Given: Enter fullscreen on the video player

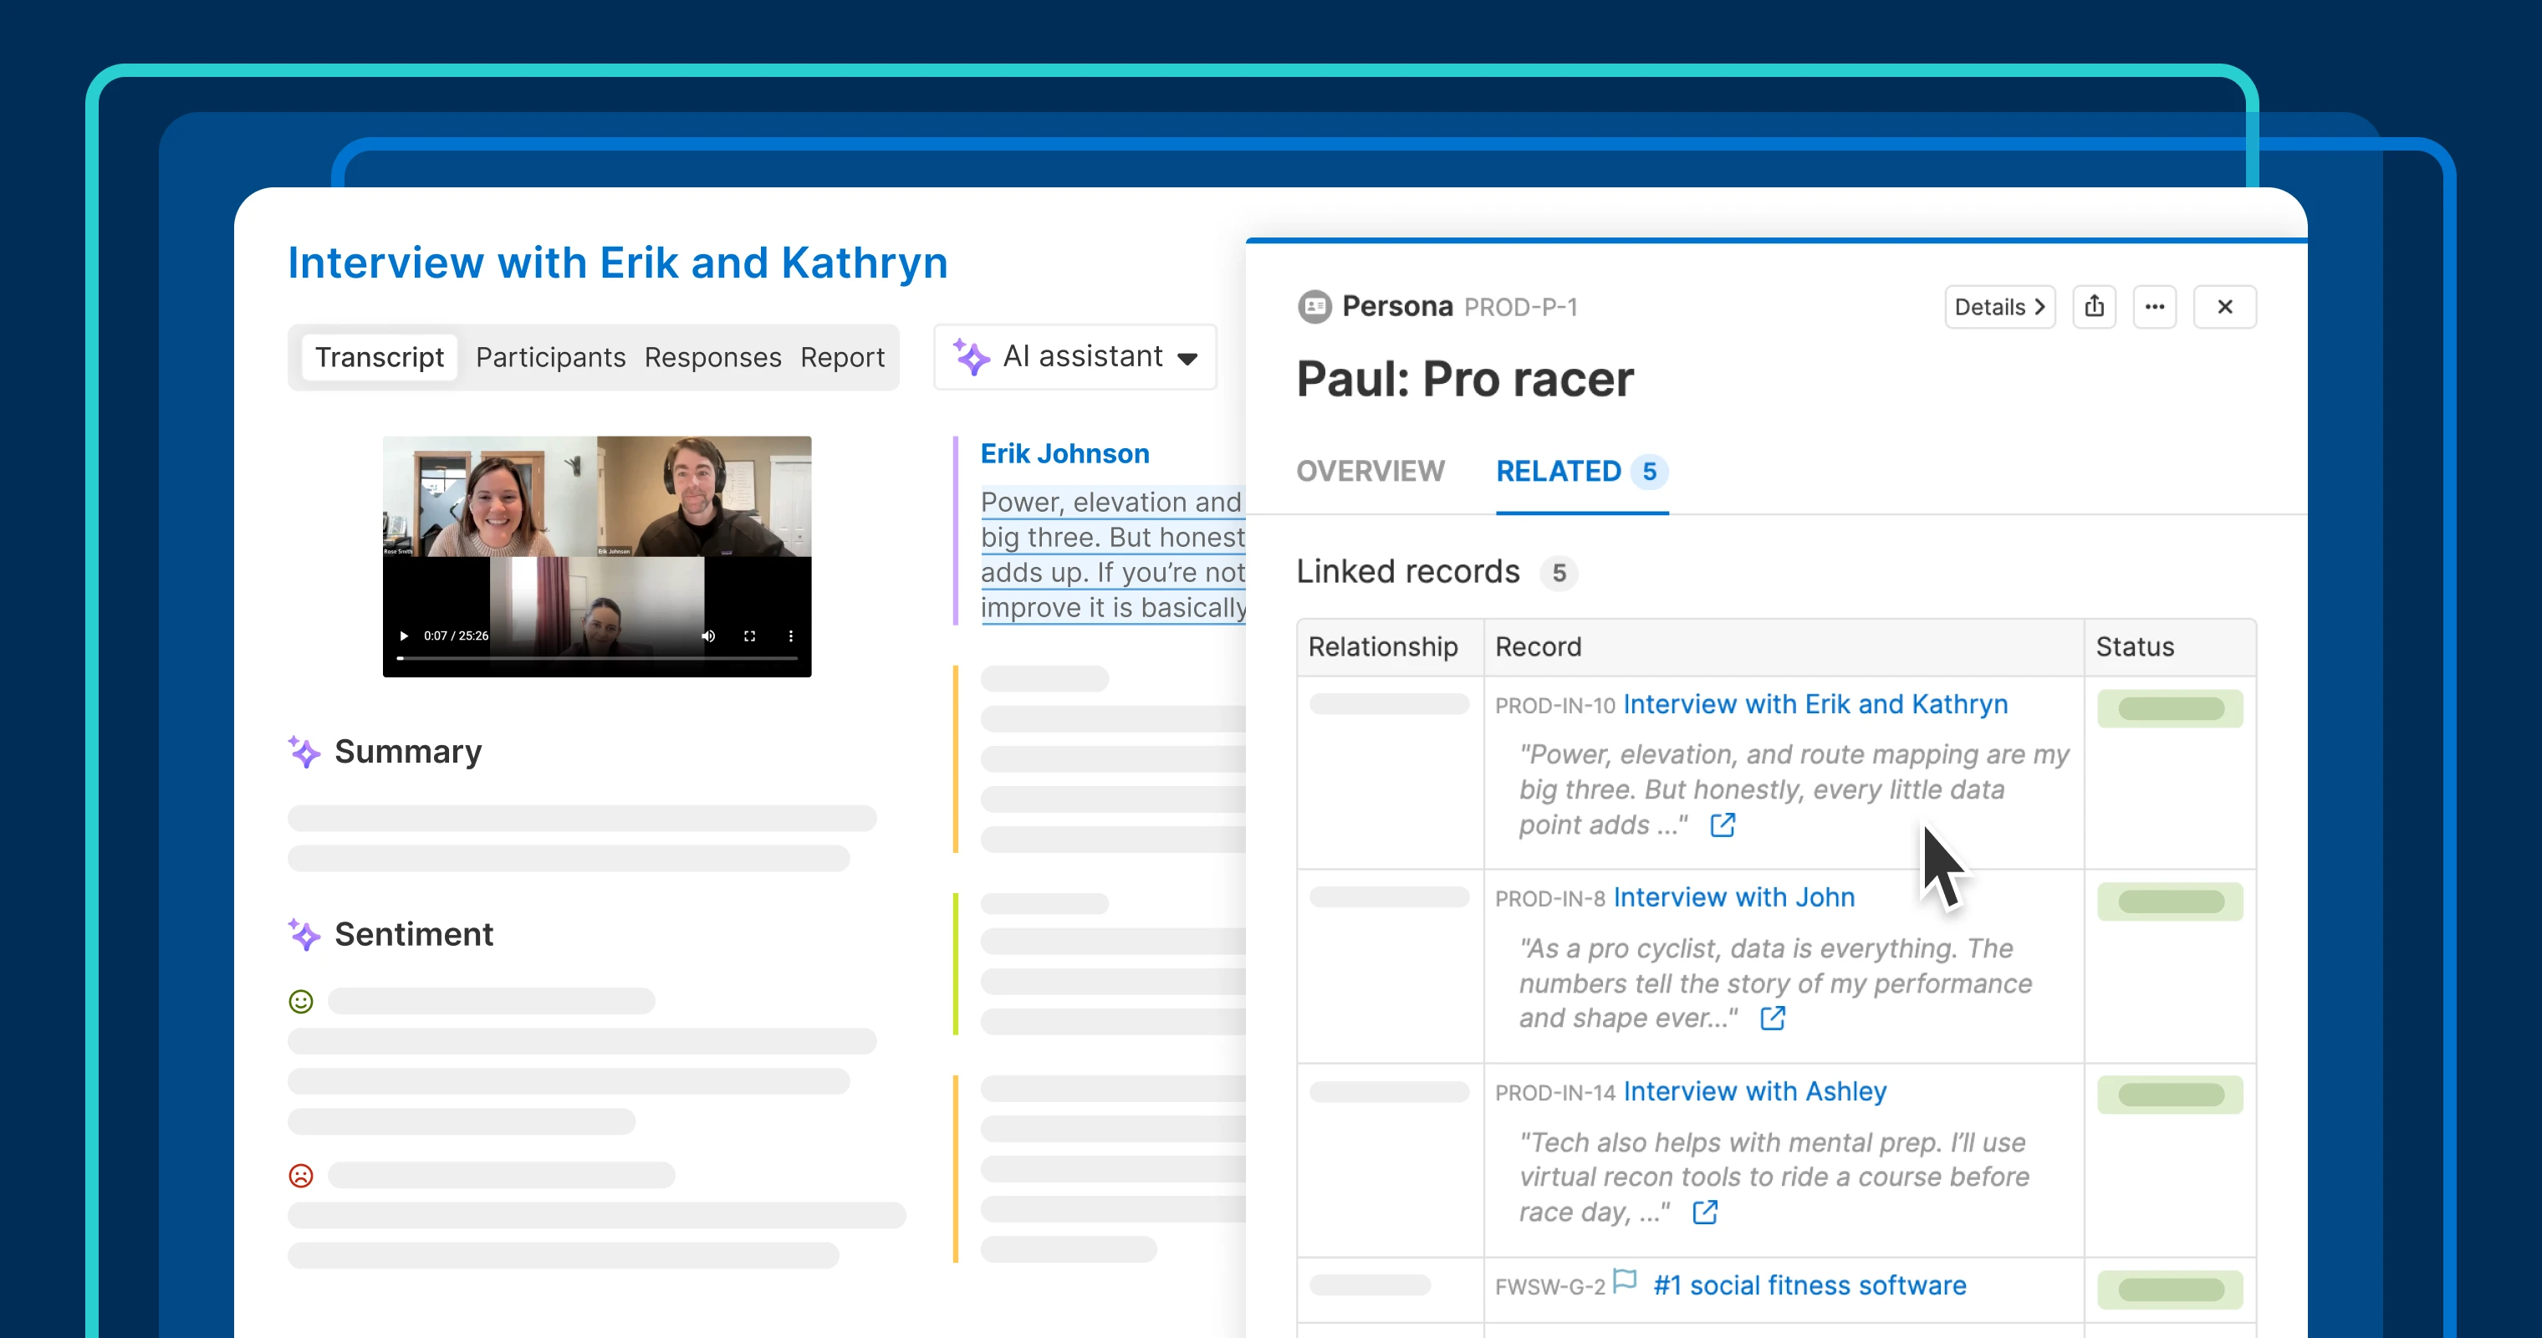Looking at the screenshot, I should point(750,636).
